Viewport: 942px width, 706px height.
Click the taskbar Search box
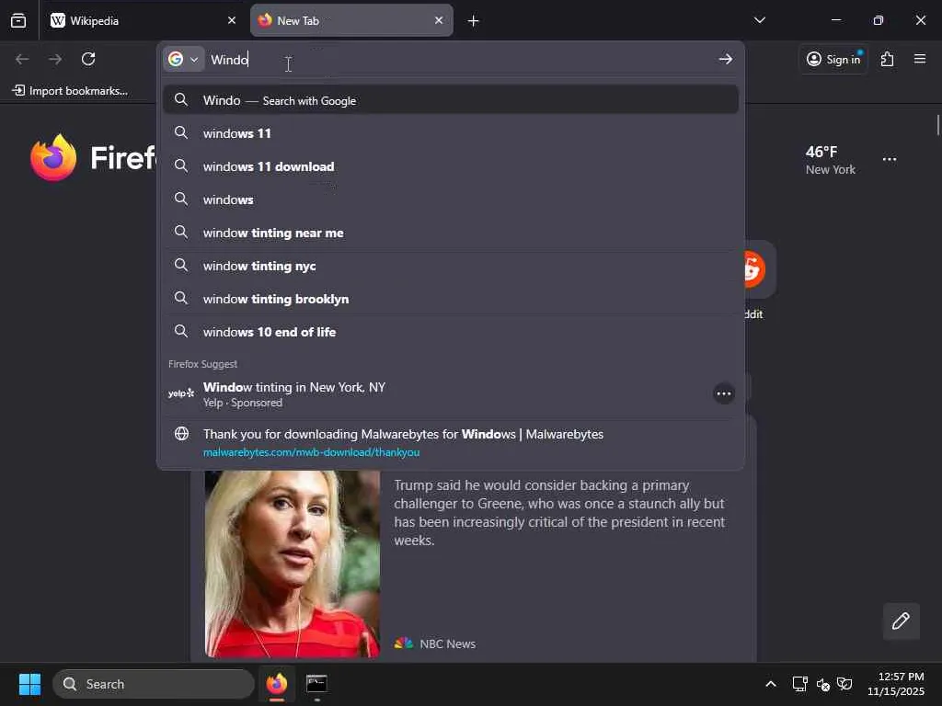(x=154, y=684)
